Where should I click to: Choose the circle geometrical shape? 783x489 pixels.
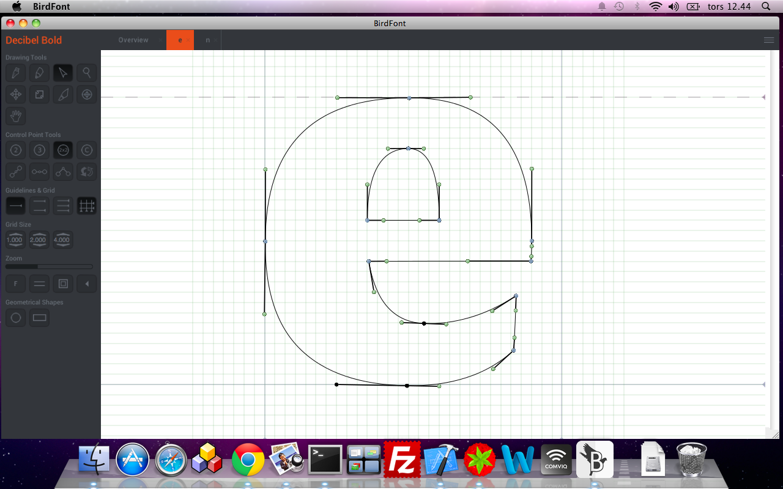tap(16, 318)
